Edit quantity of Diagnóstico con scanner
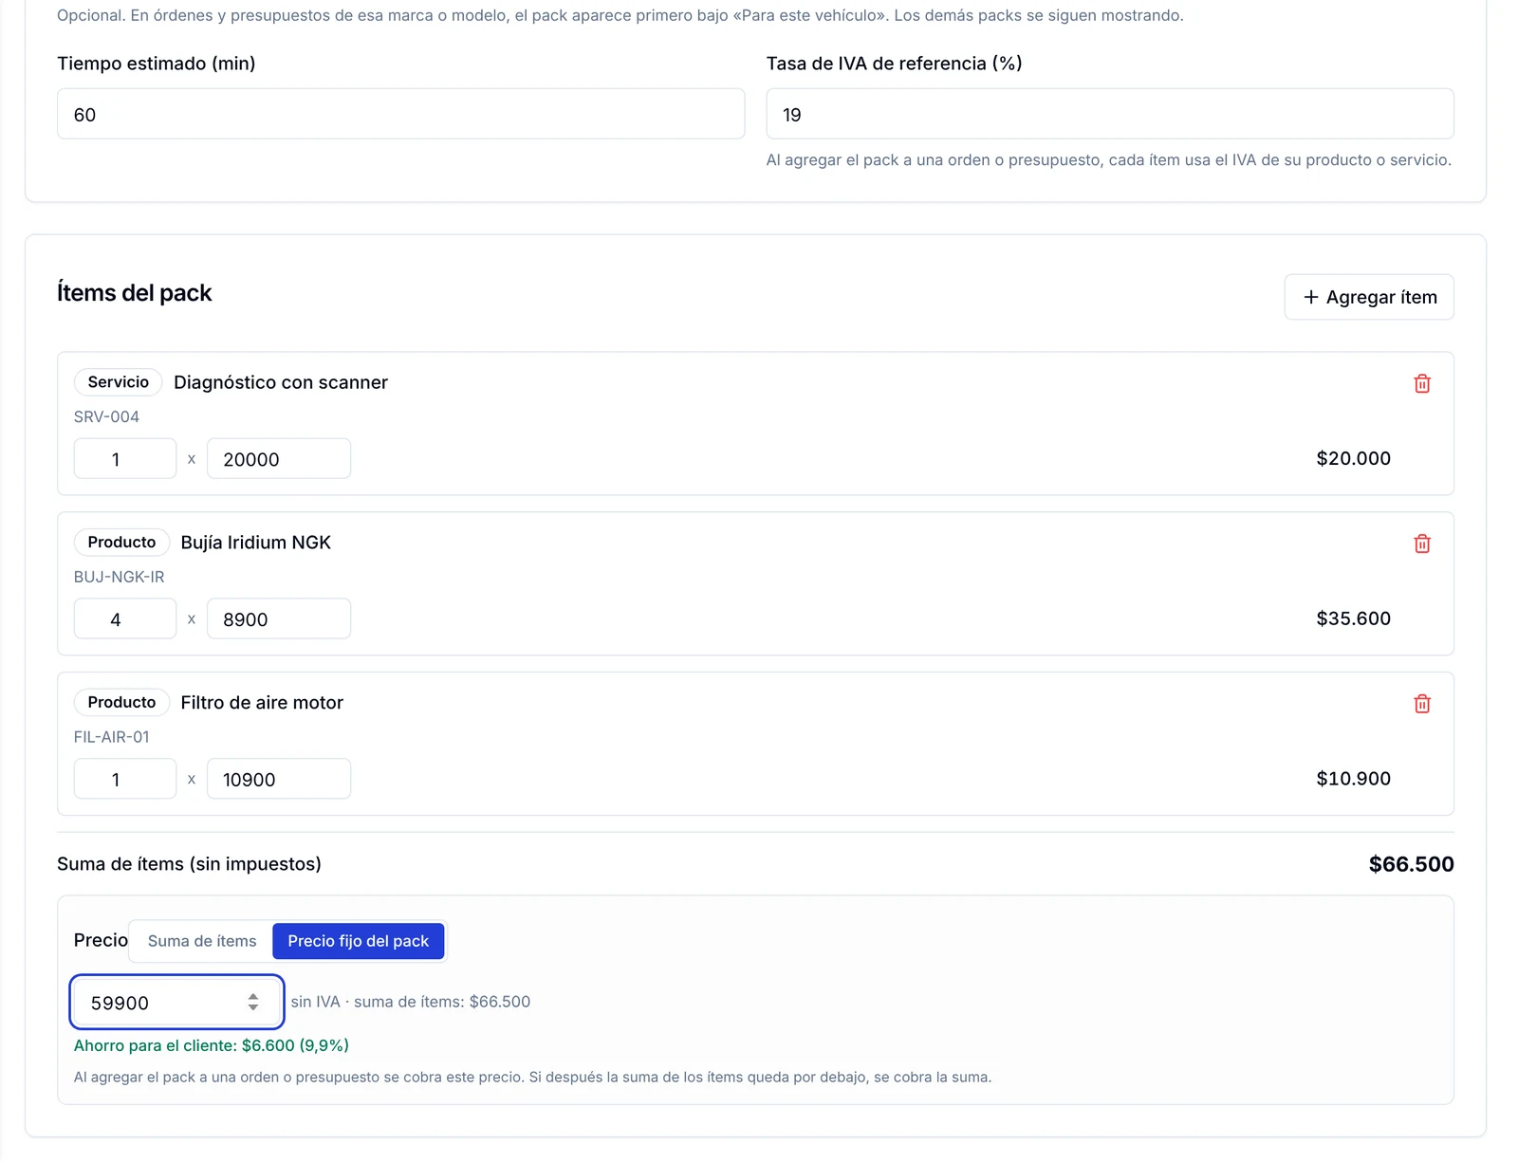Screen dimensions: 1518x1162 [125, 459]
